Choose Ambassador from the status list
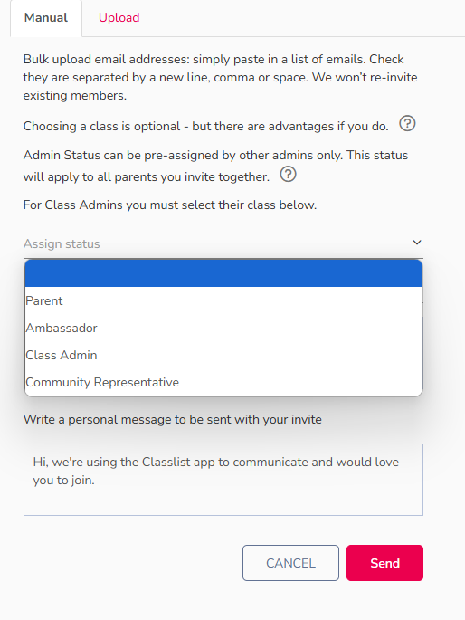 [223, 328]
